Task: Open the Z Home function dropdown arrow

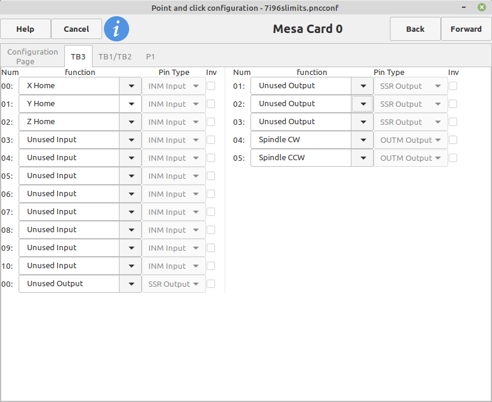Action: point(131,122)
